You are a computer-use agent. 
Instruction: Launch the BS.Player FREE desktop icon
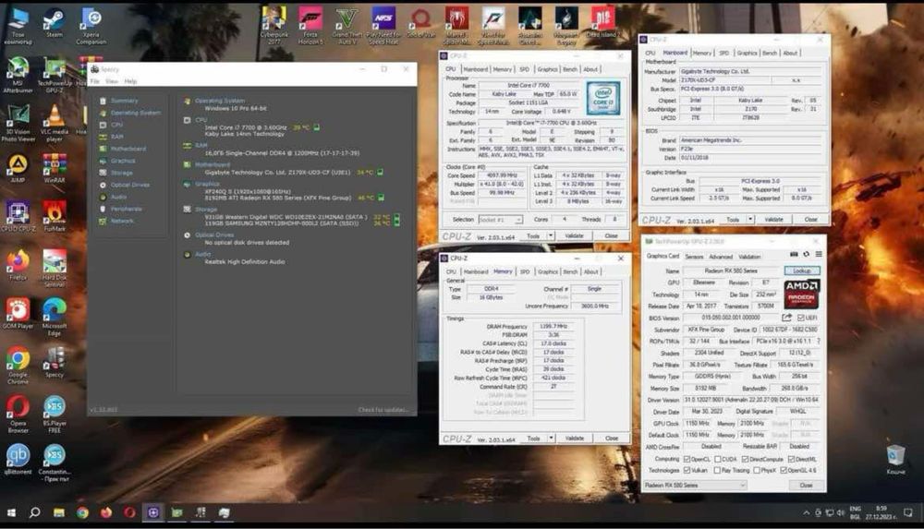coord(55,415)
